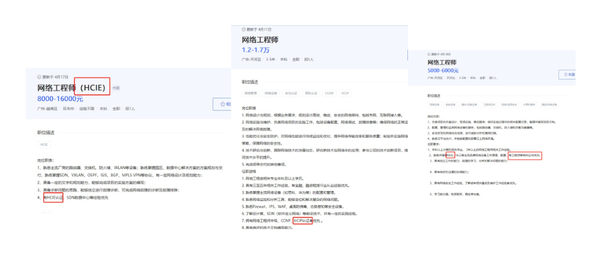Click 经验不限 in the HCIE posting
Screen dimensions: 601x255
[x=86, y=109]
